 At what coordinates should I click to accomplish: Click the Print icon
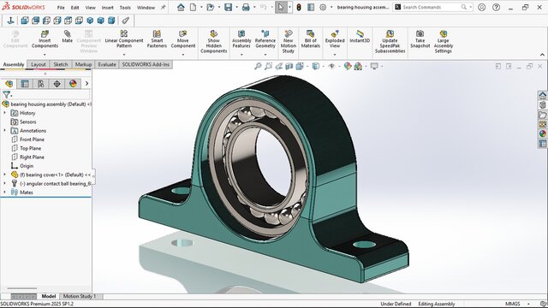click(246, 7)
